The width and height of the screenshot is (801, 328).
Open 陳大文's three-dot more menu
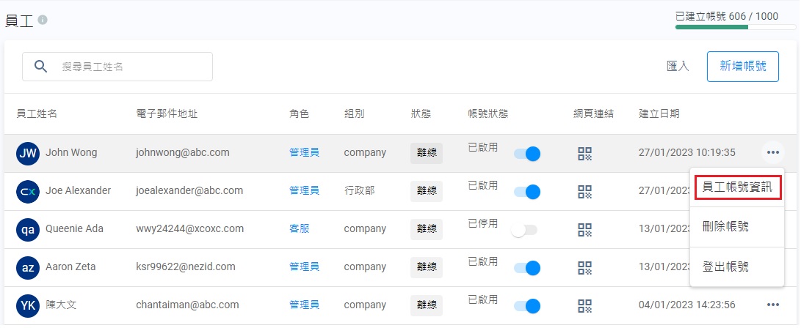(772, 305)
